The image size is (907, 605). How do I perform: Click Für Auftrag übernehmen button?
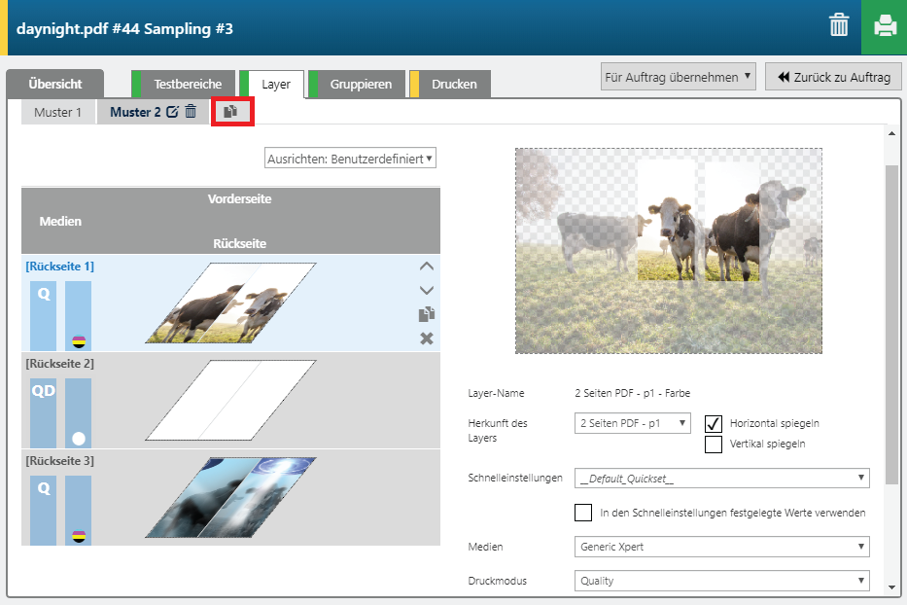[x=678, y=77]
